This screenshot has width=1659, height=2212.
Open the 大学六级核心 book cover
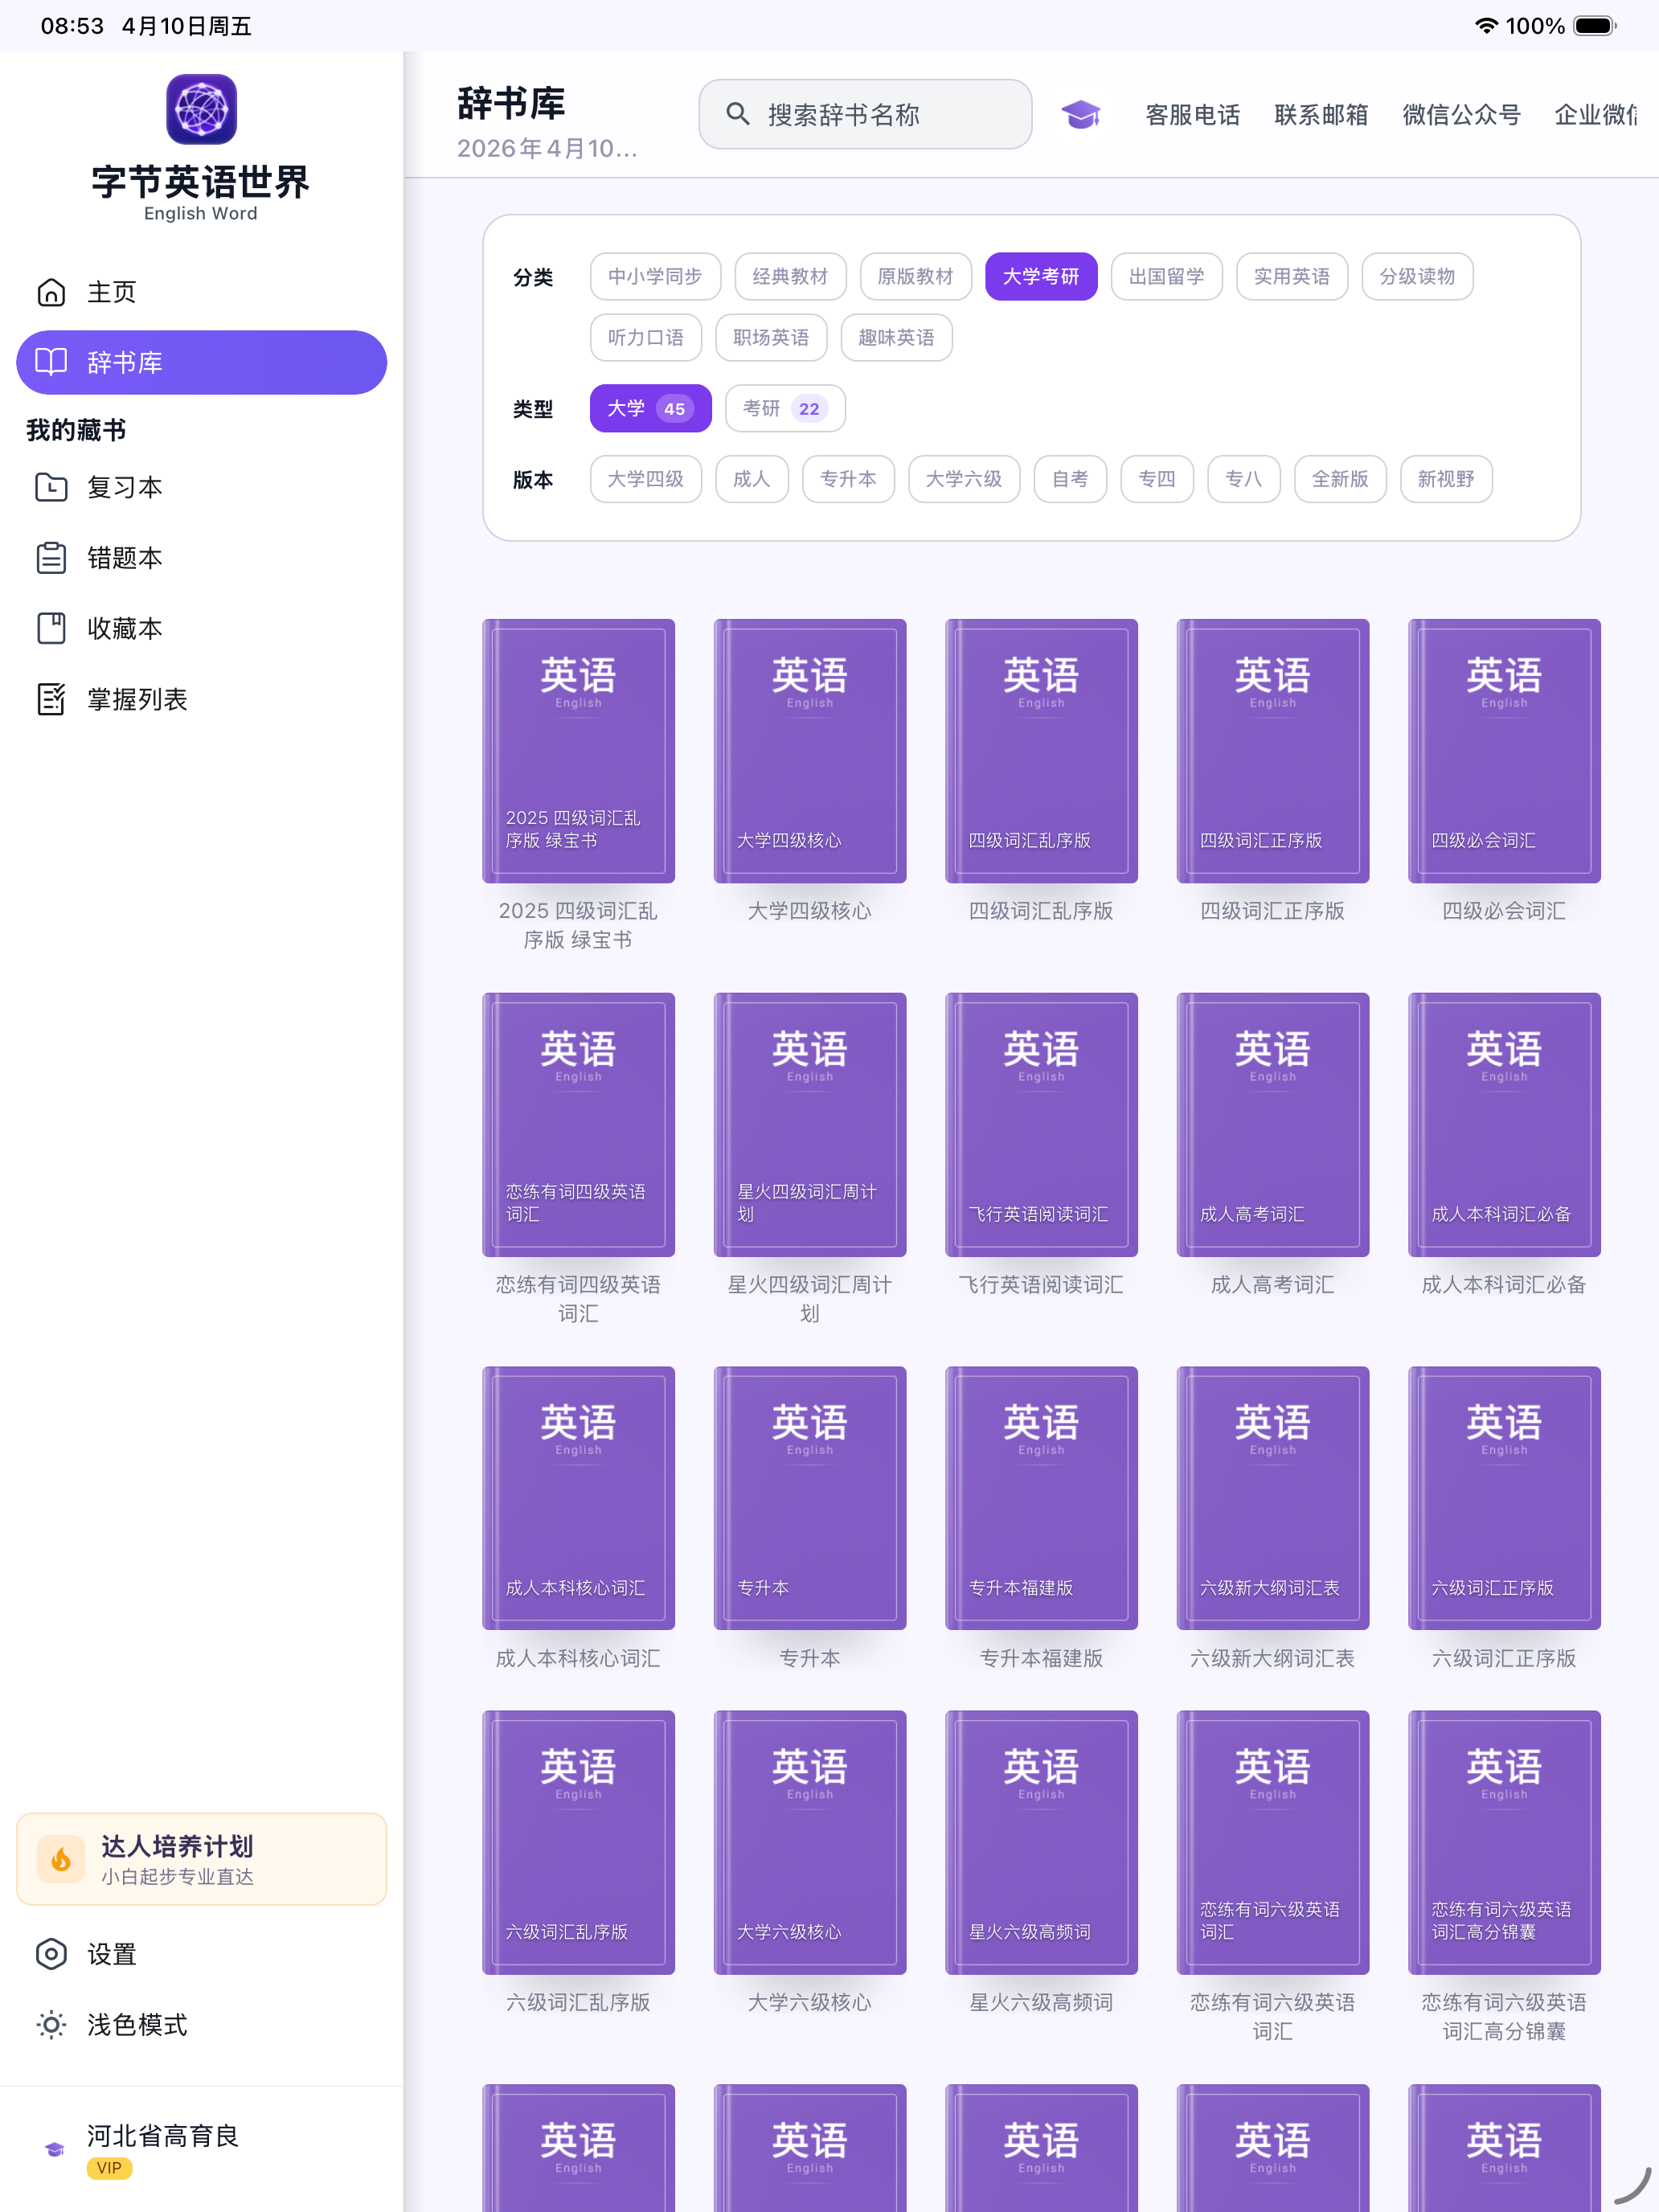[x=810, y=1842]
